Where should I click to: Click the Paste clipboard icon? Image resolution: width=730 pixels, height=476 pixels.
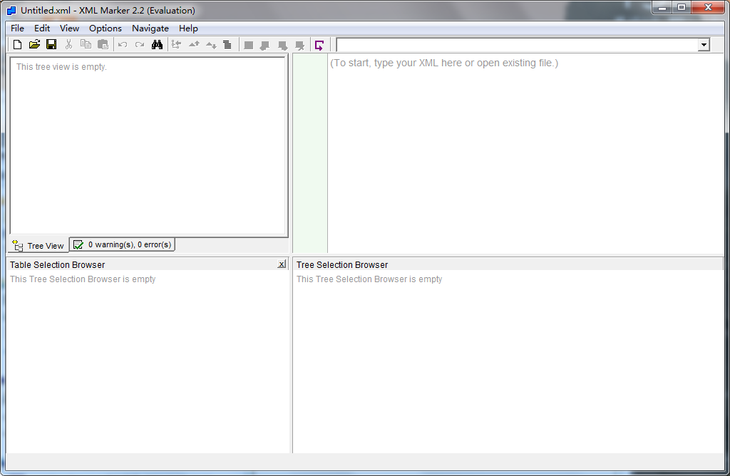pyautogui.click(x=103, y=45)
